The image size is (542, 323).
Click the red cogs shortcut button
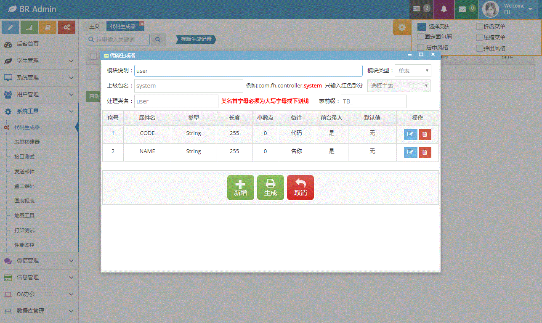66,27
